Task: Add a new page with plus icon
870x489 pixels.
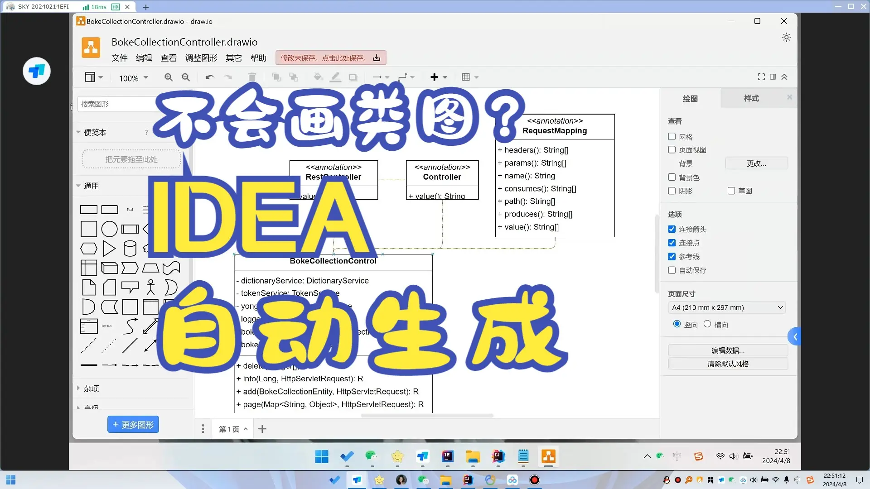Action: [262, 429]
